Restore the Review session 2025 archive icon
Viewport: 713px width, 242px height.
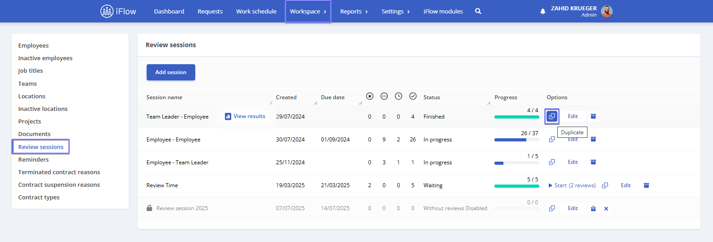tap(593, 208)
